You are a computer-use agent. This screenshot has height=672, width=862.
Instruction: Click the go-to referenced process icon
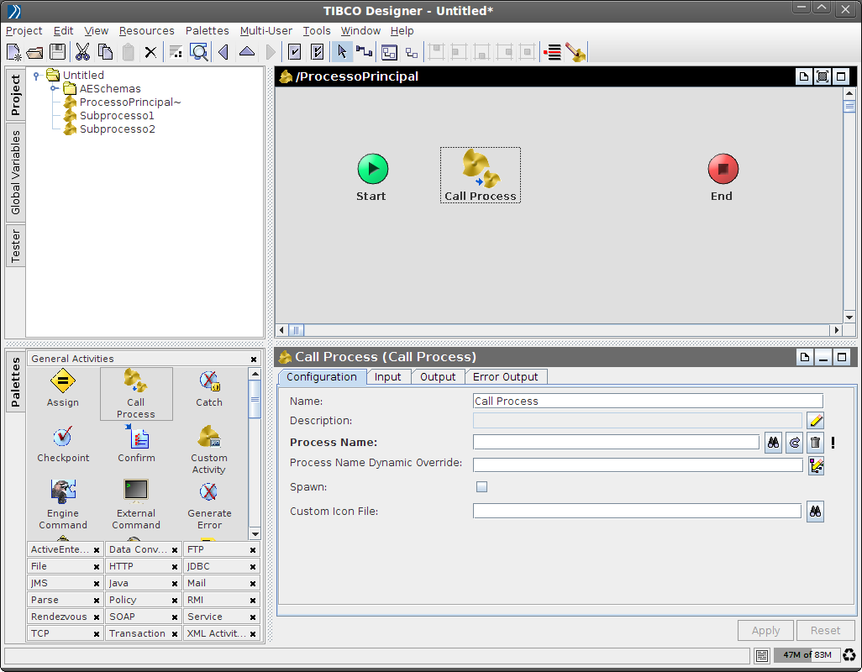(795, 443)
